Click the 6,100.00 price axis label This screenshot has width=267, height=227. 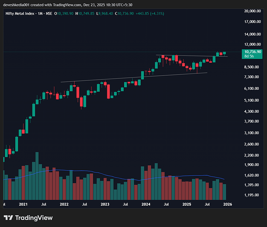(x=252, y=89)
